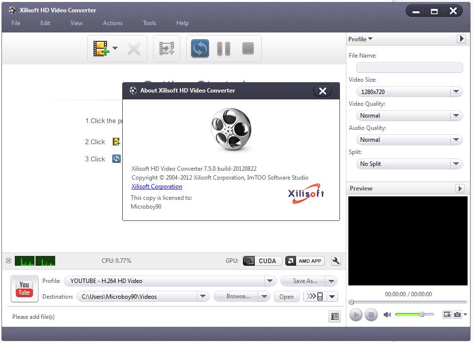Click the "Microboy90" licensee text
Screen dimensions: 473x343
pos(146,207)
